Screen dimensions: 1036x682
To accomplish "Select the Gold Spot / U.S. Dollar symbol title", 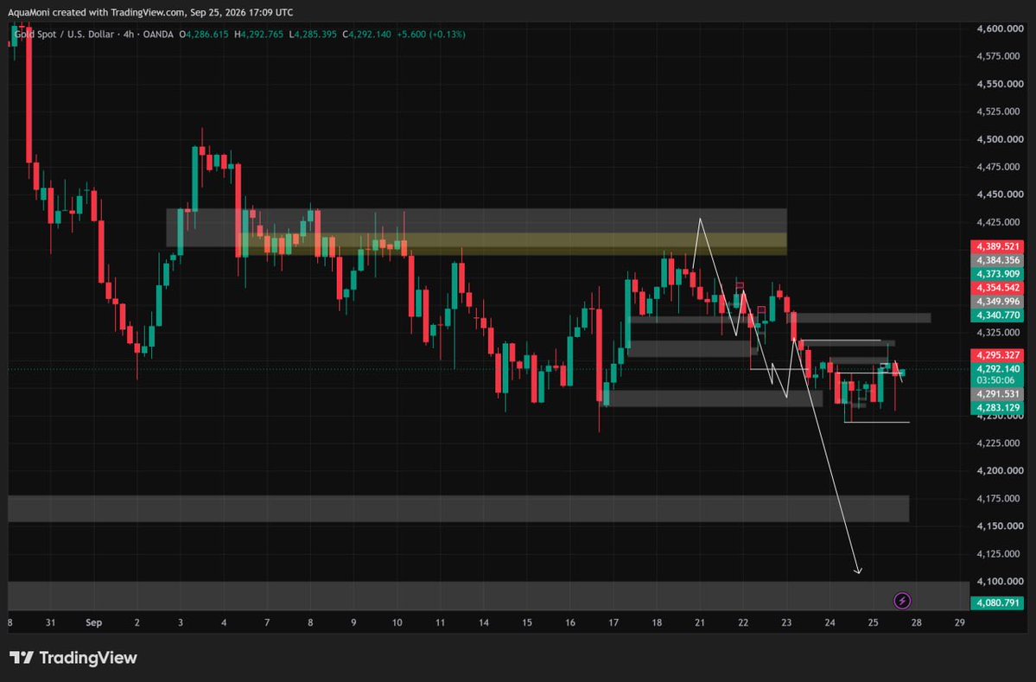I will point(63,34).
